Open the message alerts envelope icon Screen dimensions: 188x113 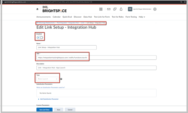click(109, 9)
